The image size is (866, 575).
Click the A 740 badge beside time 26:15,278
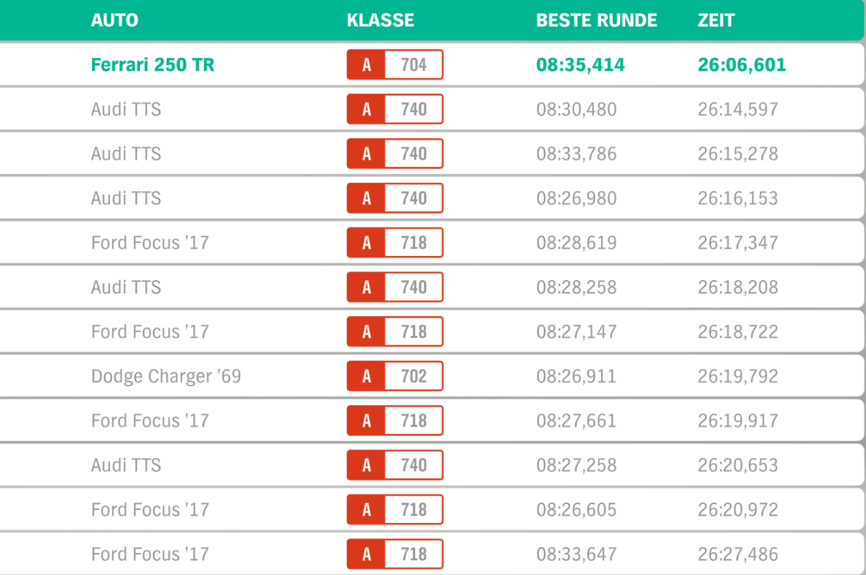(395, 154)
